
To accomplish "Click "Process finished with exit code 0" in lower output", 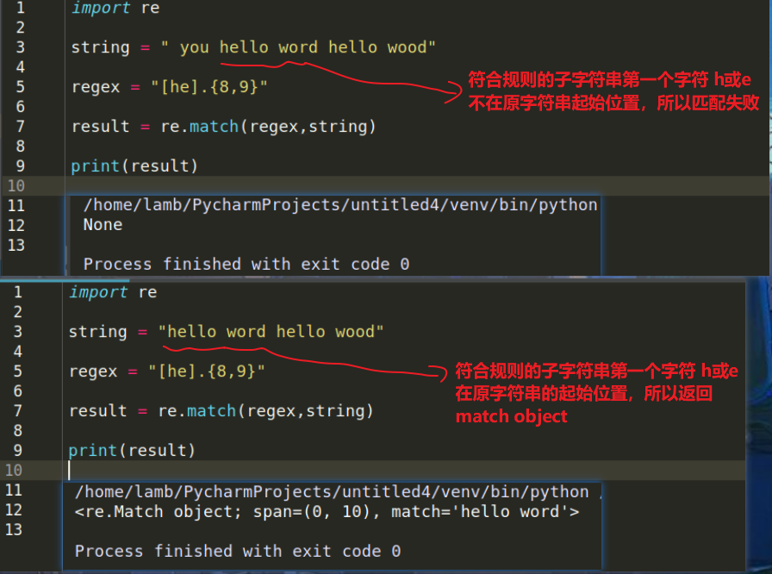I will click(238, 552).
